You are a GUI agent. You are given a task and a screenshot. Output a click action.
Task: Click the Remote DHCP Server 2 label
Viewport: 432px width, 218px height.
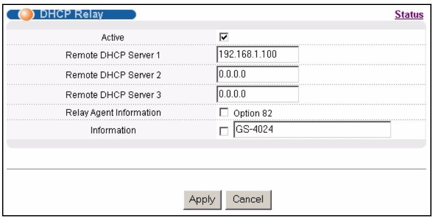(114, 75)
